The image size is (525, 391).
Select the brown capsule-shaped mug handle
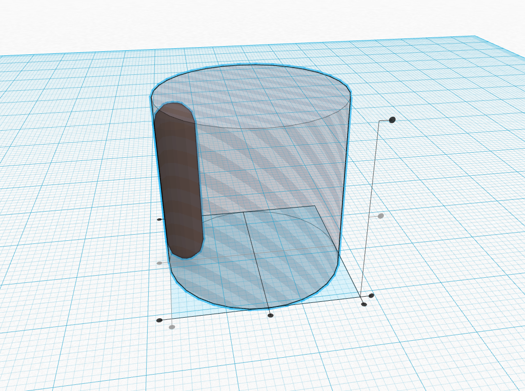[178, 181]
